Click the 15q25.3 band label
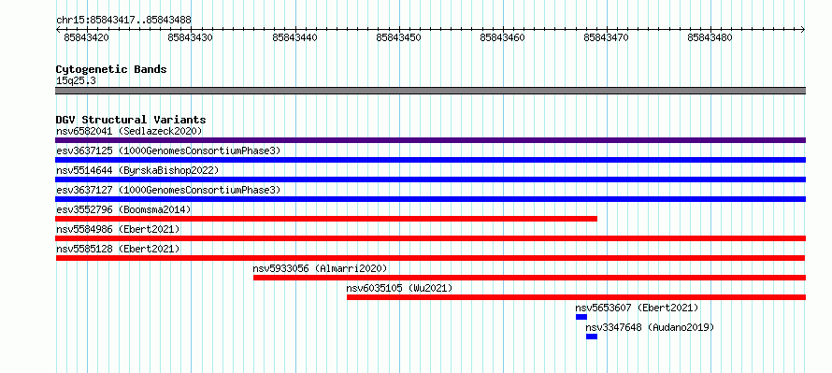832x373 pixels. pyautogui.click(x=76, y=81)
